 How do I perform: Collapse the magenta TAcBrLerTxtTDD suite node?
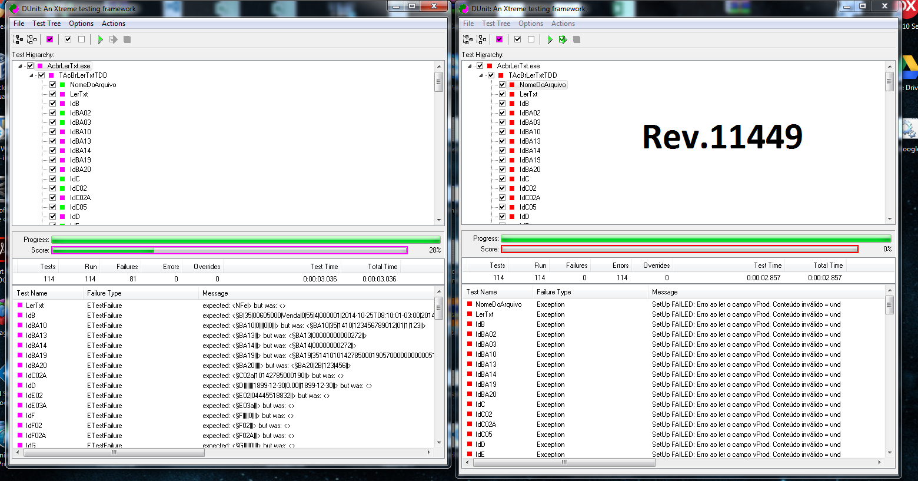[x=32, y=75]
